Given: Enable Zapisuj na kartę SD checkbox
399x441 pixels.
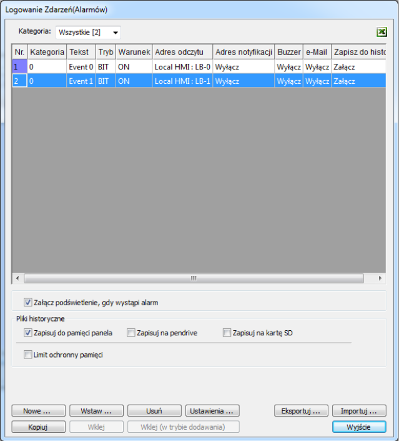Looking at the screenshot, I should coord(227,333).
